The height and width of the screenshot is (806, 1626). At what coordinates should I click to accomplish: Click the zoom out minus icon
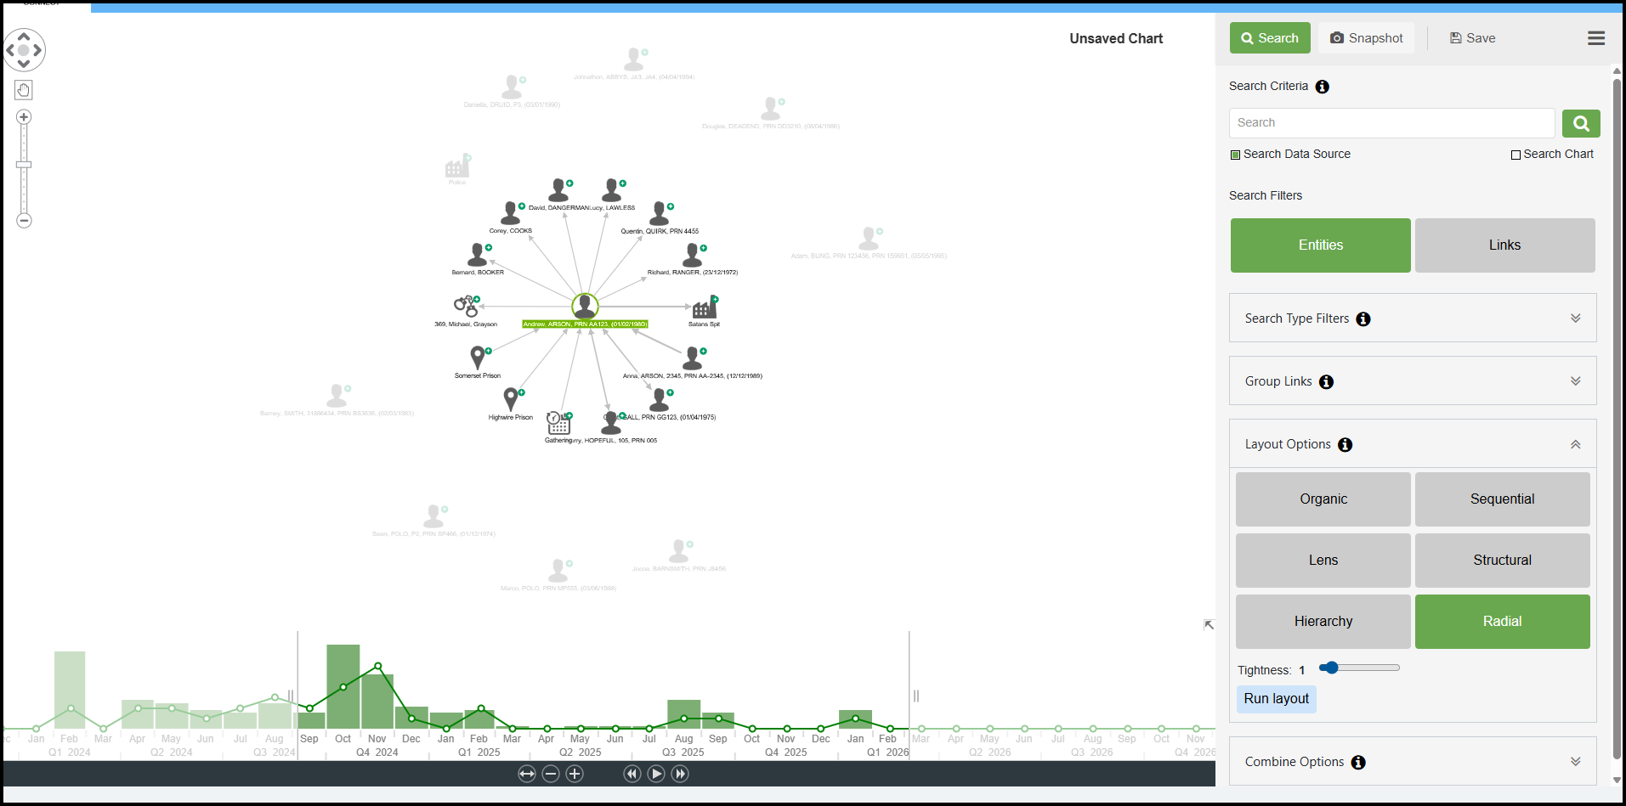coord(24,221)
